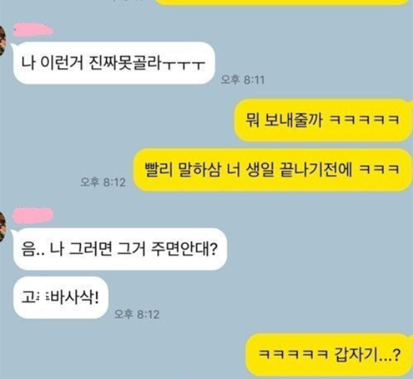Click the 오후 8:12 timestamp beside yellow bubble

[x=103, y=182]
